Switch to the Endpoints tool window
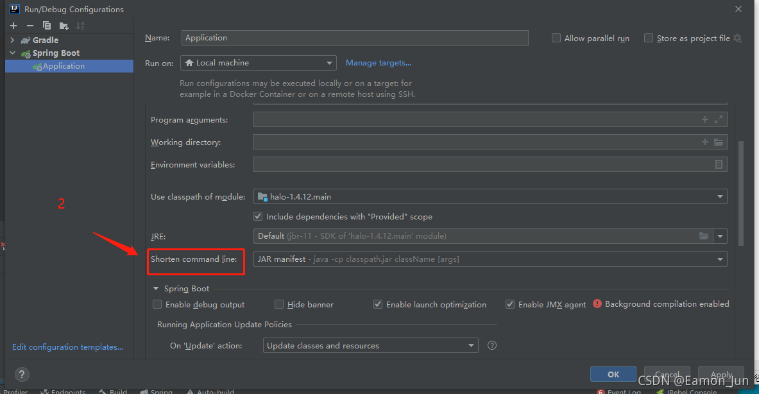The height and width of the screenshot is (394, 759). [x=63, y=391]
